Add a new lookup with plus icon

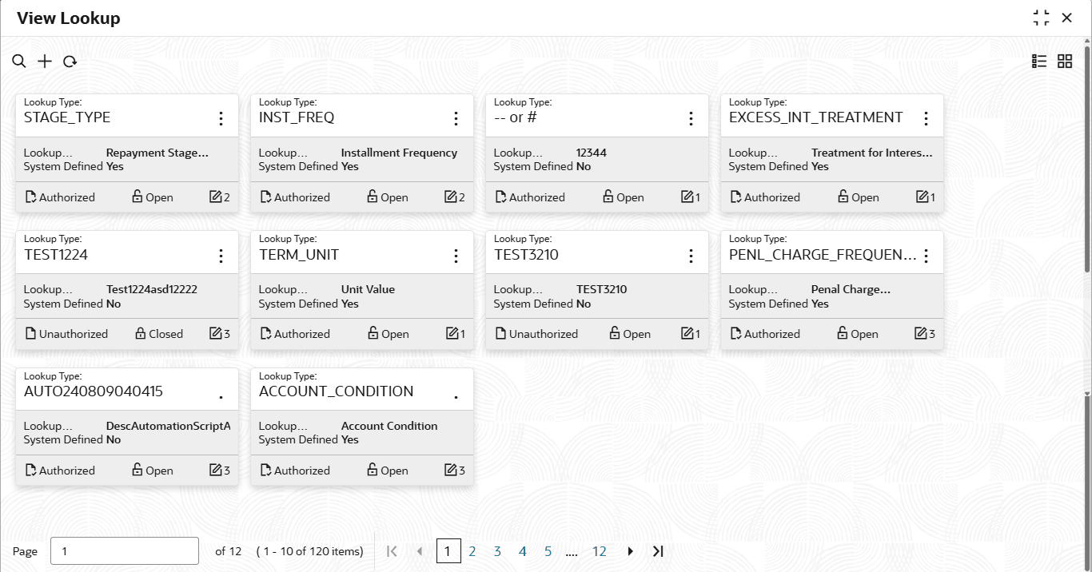click(45, 62)
